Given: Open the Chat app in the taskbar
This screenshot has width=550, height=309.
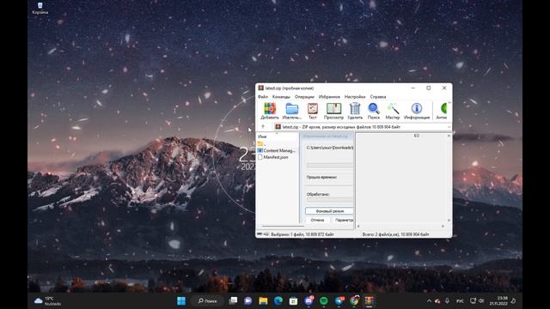Looking at the screenshot, I should tap(248, 300).
